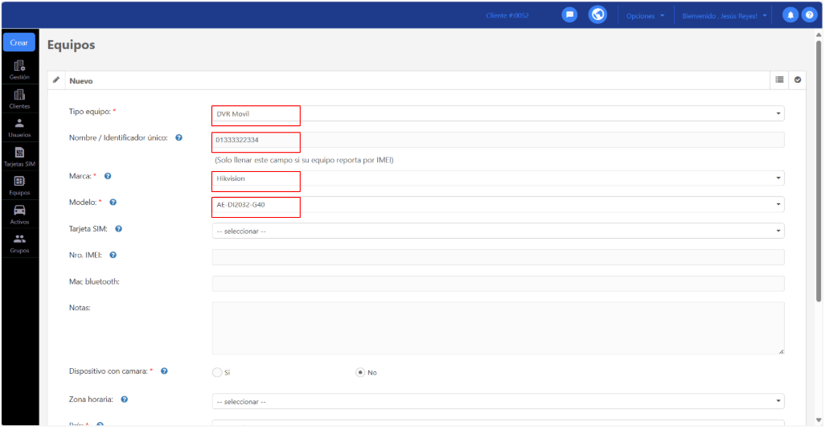Open the Modelo dropdown showing AE-DI2032-G40
The width and height of the screenshot is (825, 434).
[498, 205]
